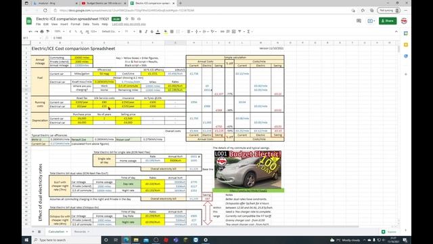The width and height of the screenshot is (433, 244).
Task: Open the Keep icon in side panel
Action: point(406,45)
